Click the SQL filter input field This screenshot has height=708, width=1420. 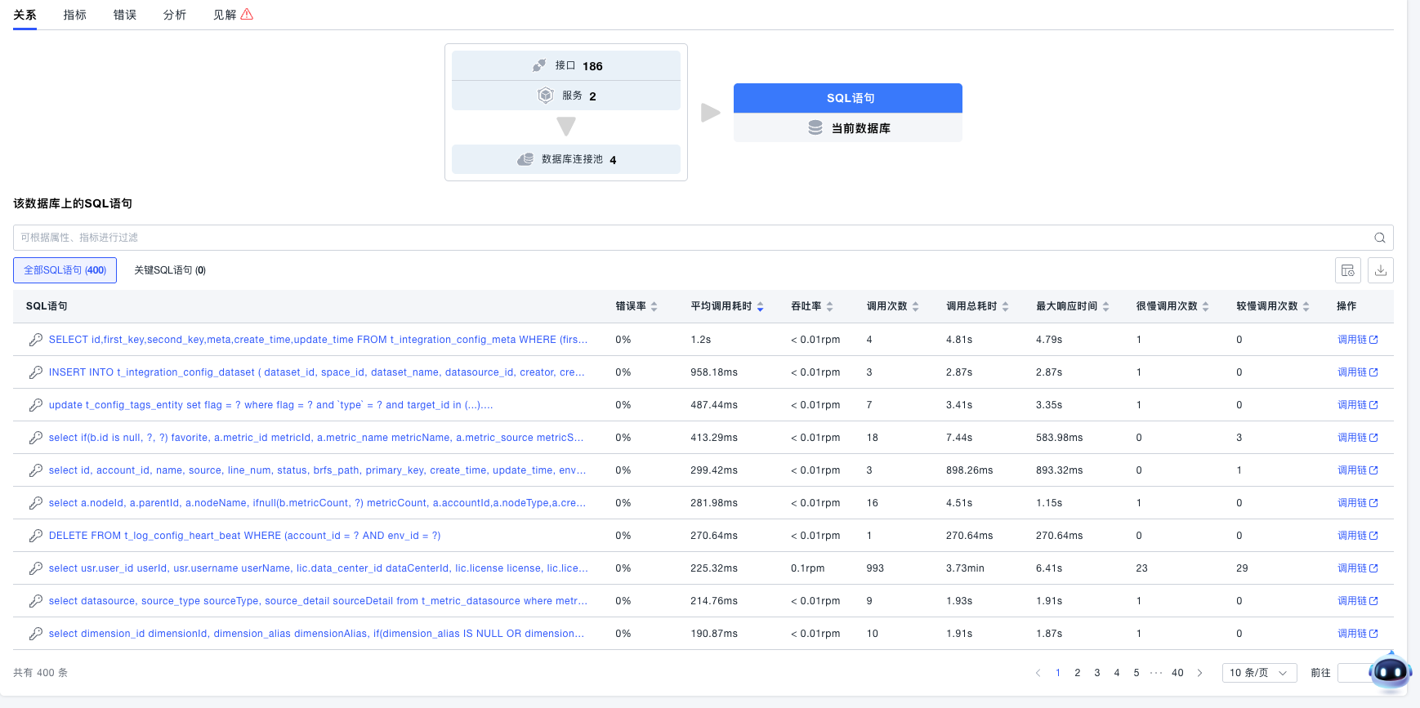click(x=686, y=238)
